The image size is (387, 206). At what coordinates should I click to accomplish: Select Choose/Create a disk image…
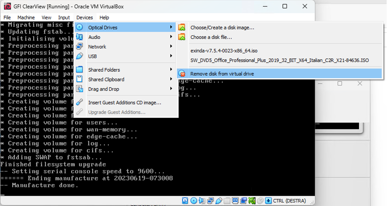pos(279,27)
